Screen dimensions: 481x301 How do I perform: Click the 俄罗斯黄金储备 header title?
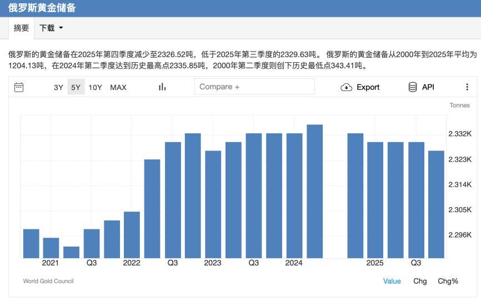tap(42, 8)
